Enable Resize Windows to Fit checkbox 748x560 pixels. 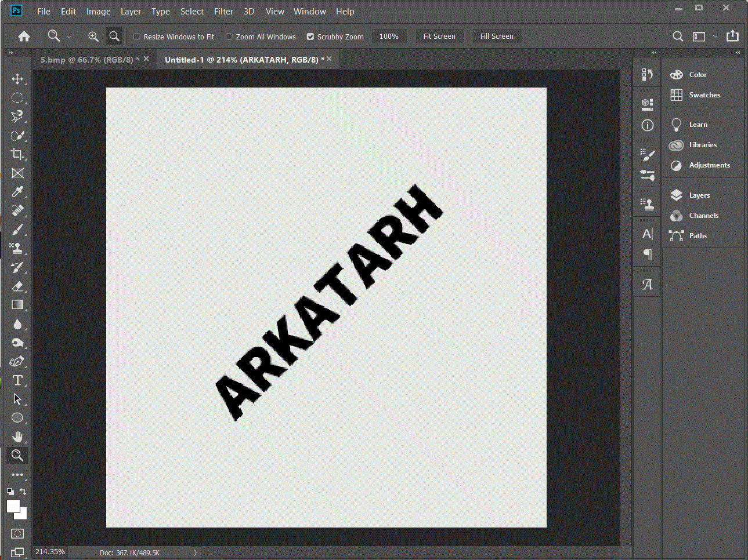tap(137, 37)
